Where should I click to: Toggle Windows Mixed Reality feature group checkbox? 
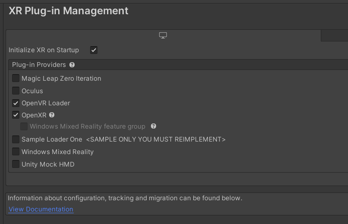point(24,126)
